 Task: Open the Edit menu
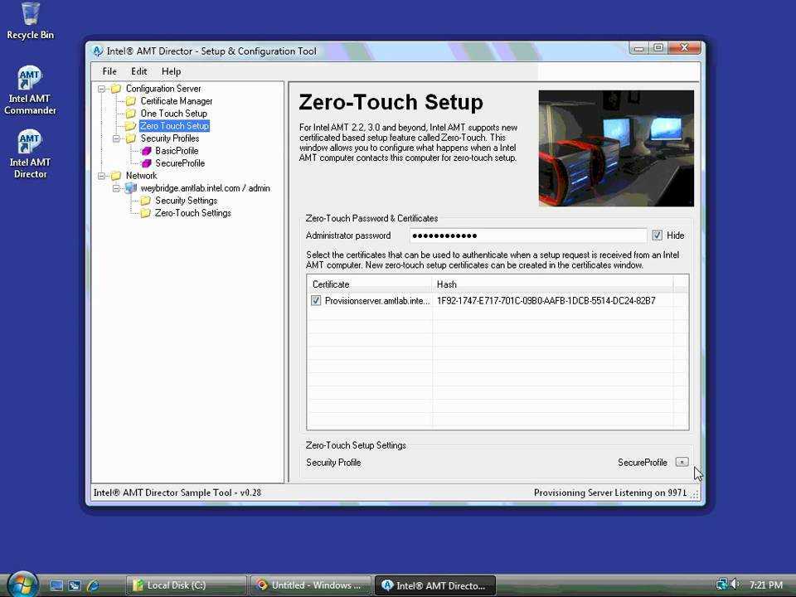coord(139,71)
